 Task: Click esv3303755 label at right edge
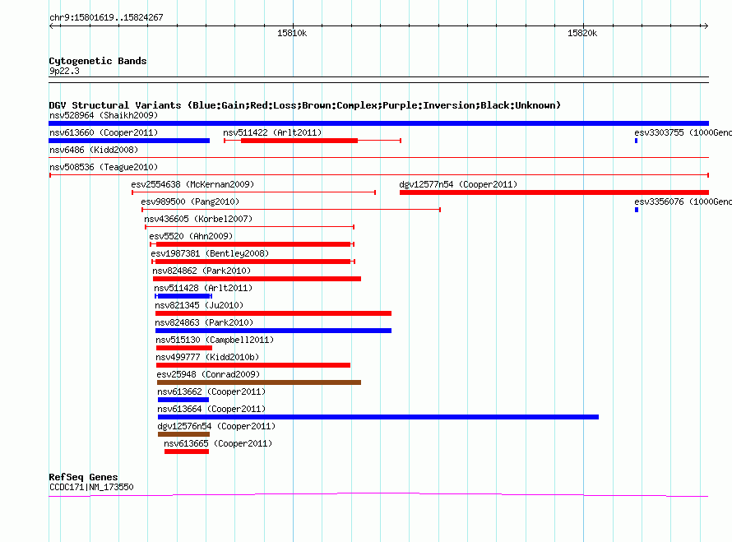[683, 132]
